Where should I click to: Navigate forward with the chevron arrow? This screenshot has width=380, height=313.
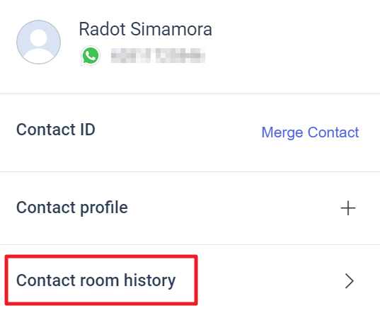coord(350,281)
